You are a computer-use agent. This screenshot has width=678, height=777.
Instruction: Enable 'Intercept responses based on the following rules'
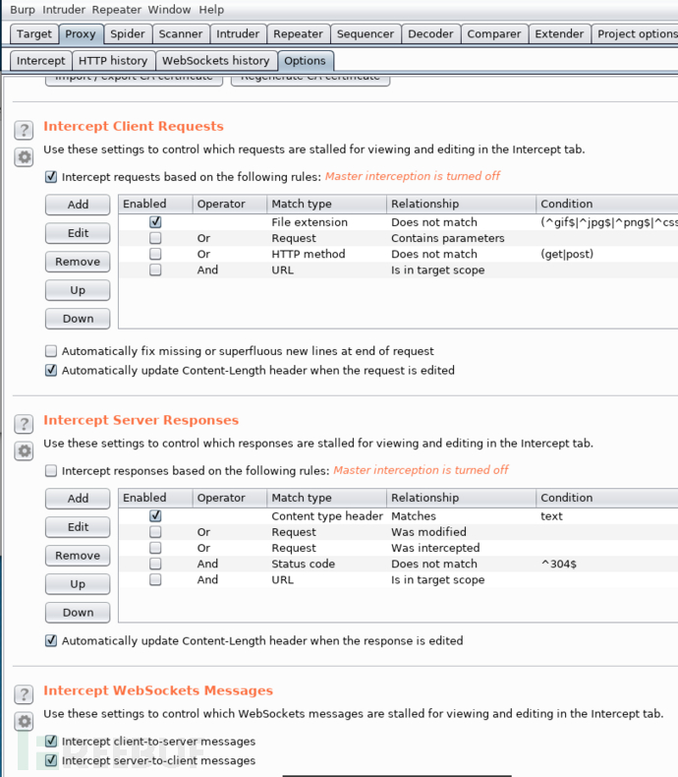pyautogui.click(x=51, y=471)
